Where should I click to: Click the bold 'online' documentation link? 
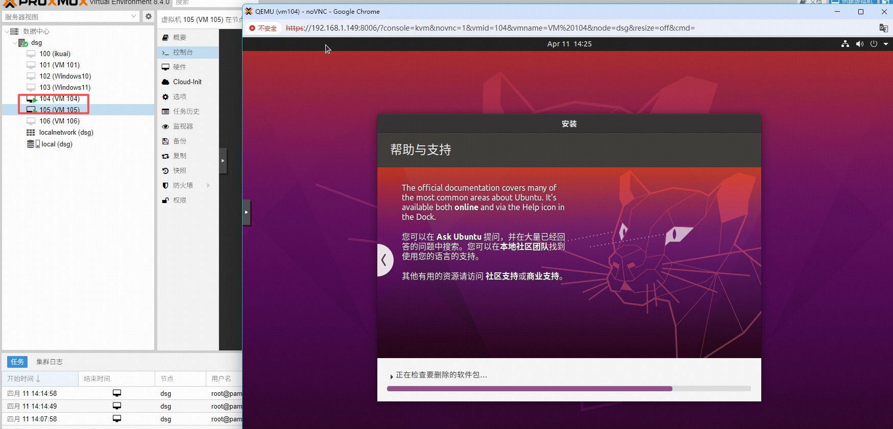467,207
